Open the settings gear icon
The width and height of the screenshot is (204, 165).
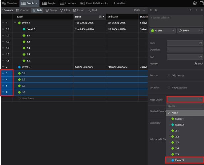click(195, 3)
